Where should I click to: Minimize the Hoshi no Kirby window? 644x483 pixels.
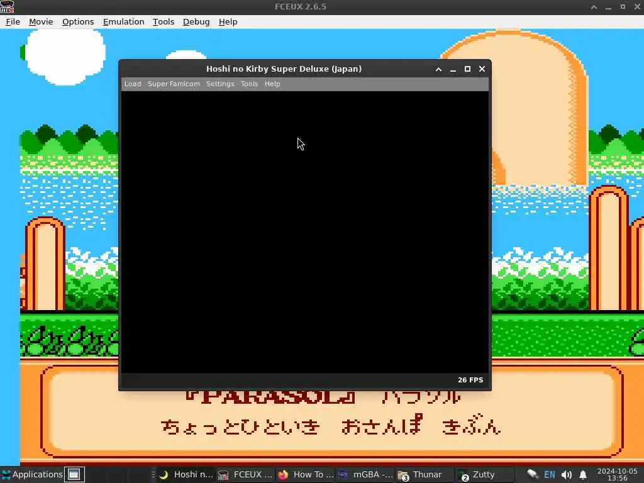click(453, 69)
